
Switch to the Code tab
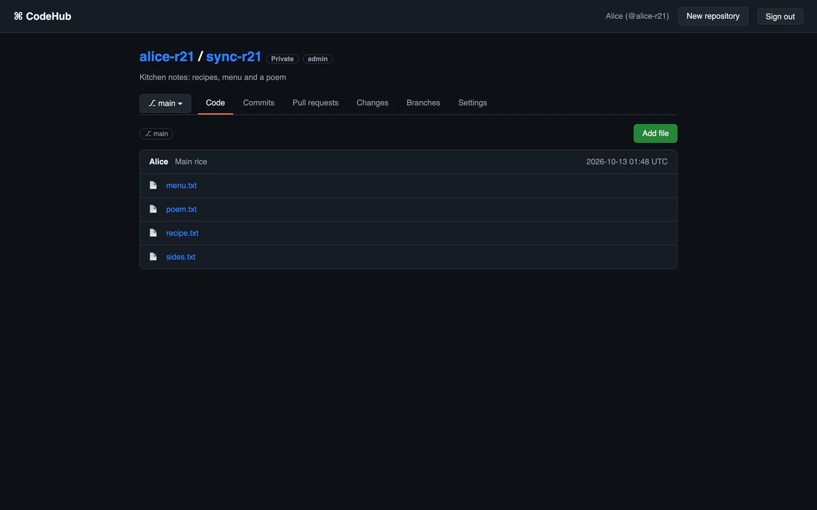215,103
